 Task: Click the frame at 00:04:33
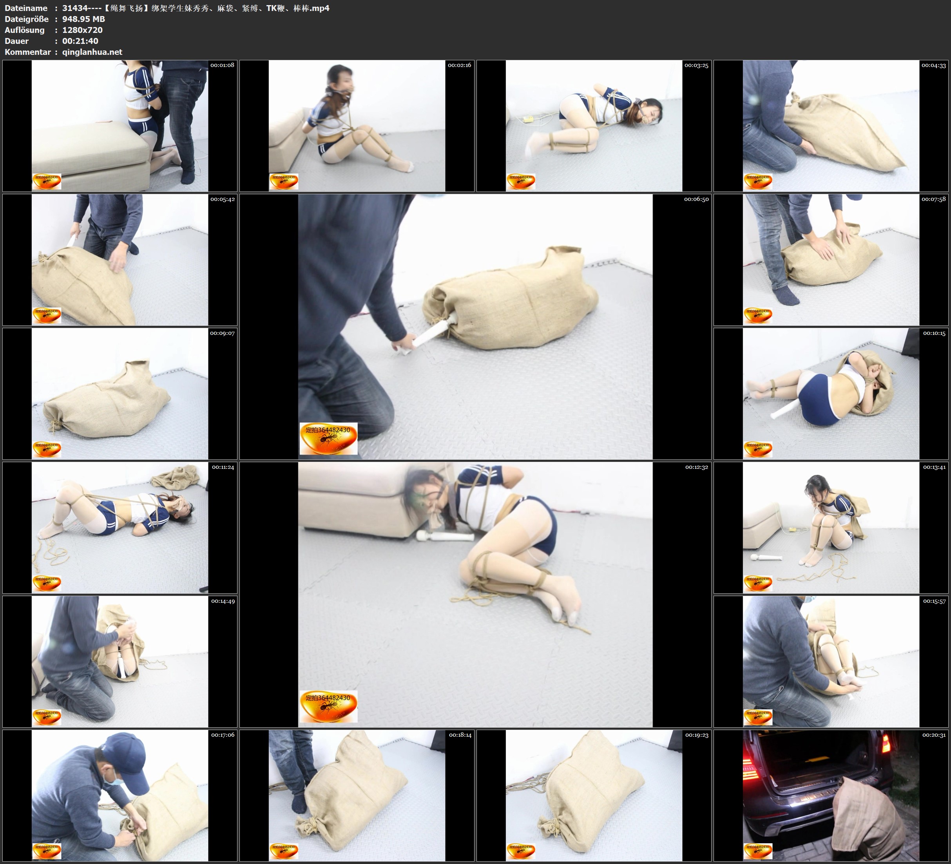(x=831, y=125)
